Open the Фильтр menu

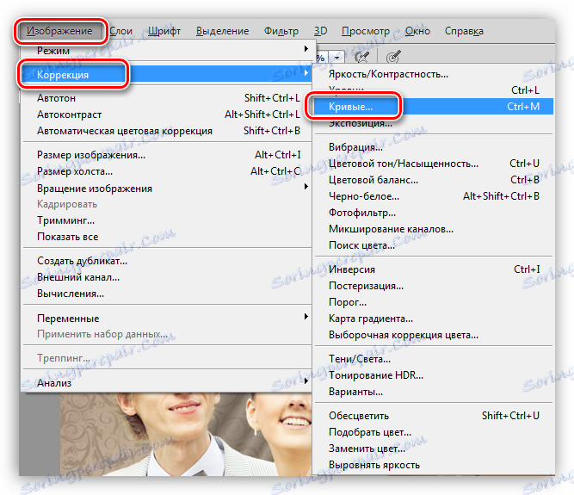(281, 31)
